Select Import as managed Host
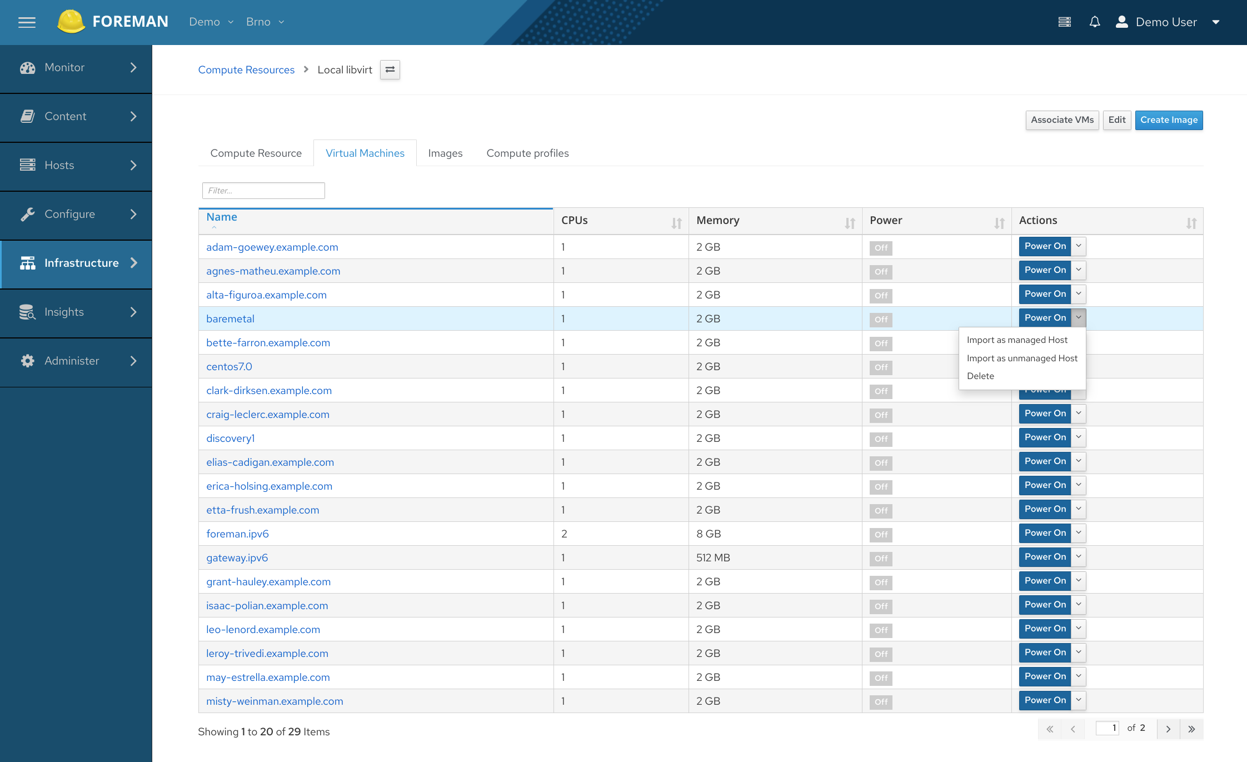The width and height of the screenshot is (1247, 762). point(1016,340)
